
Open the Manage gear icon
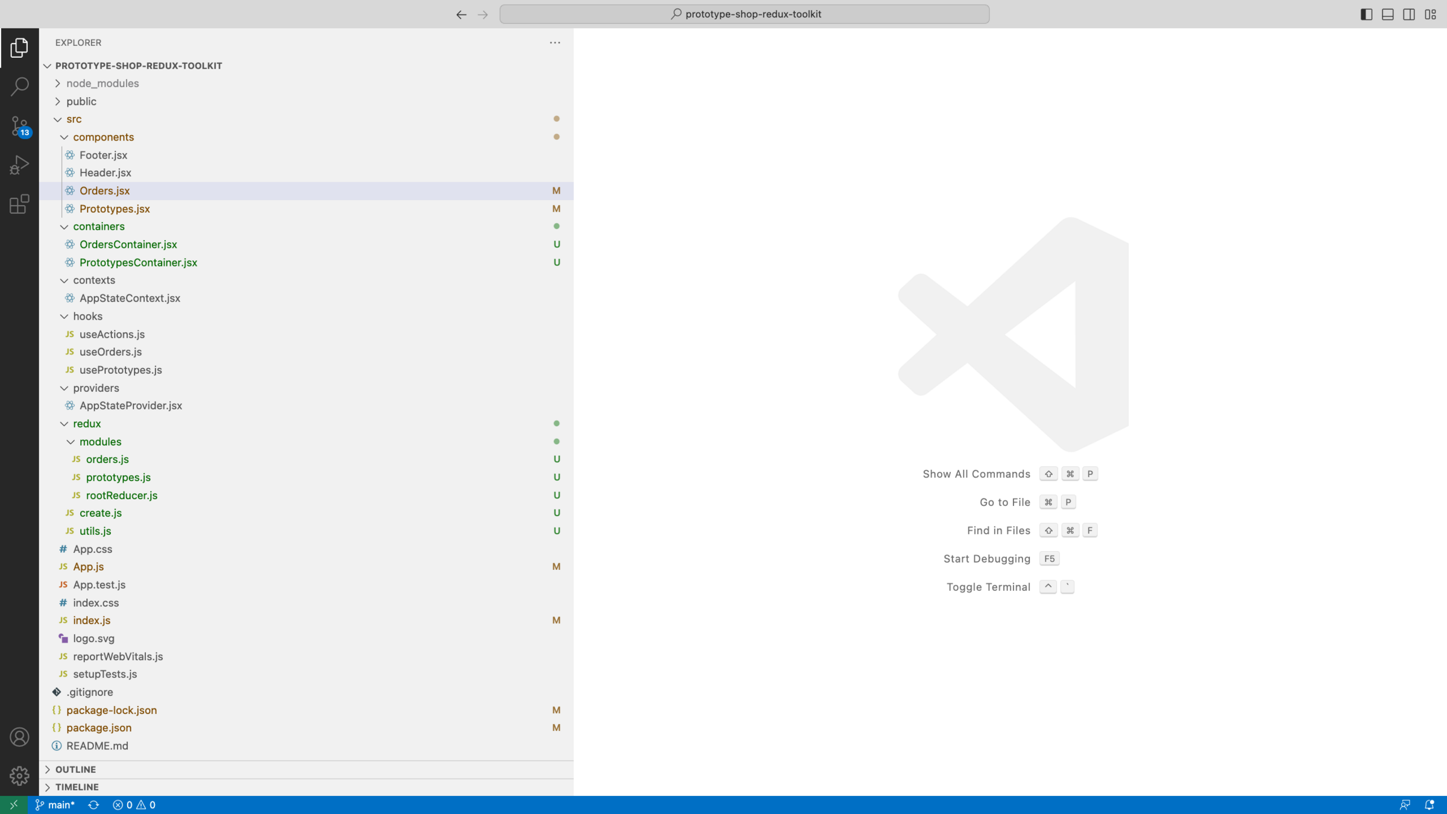(19, 775)
